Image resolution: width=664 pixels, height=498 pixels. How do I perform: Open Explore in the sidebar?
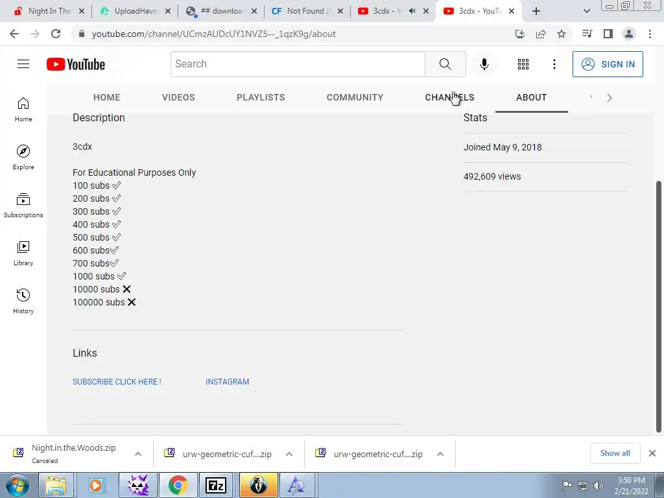[x=23, y=157]
